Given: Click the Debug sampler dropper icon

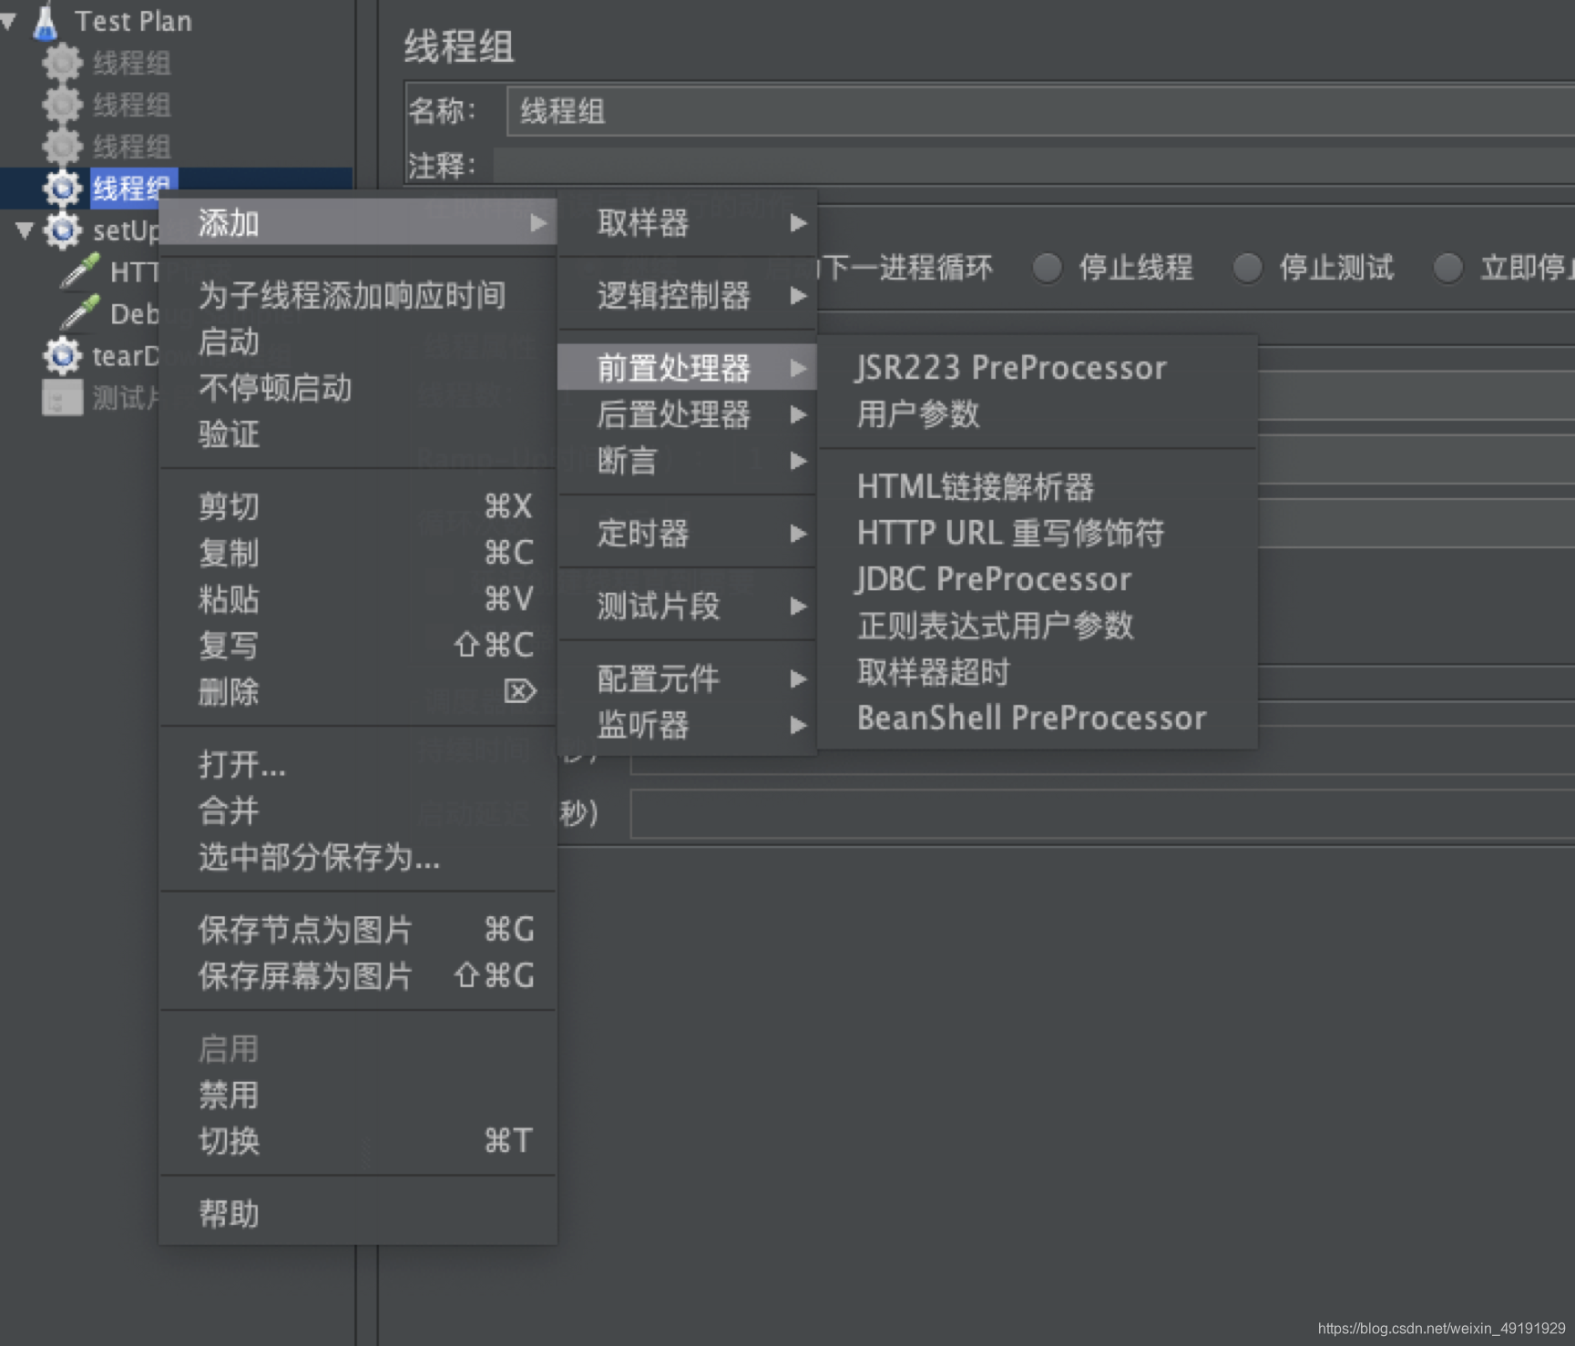Looking at the screenshot, I should 79,313.
